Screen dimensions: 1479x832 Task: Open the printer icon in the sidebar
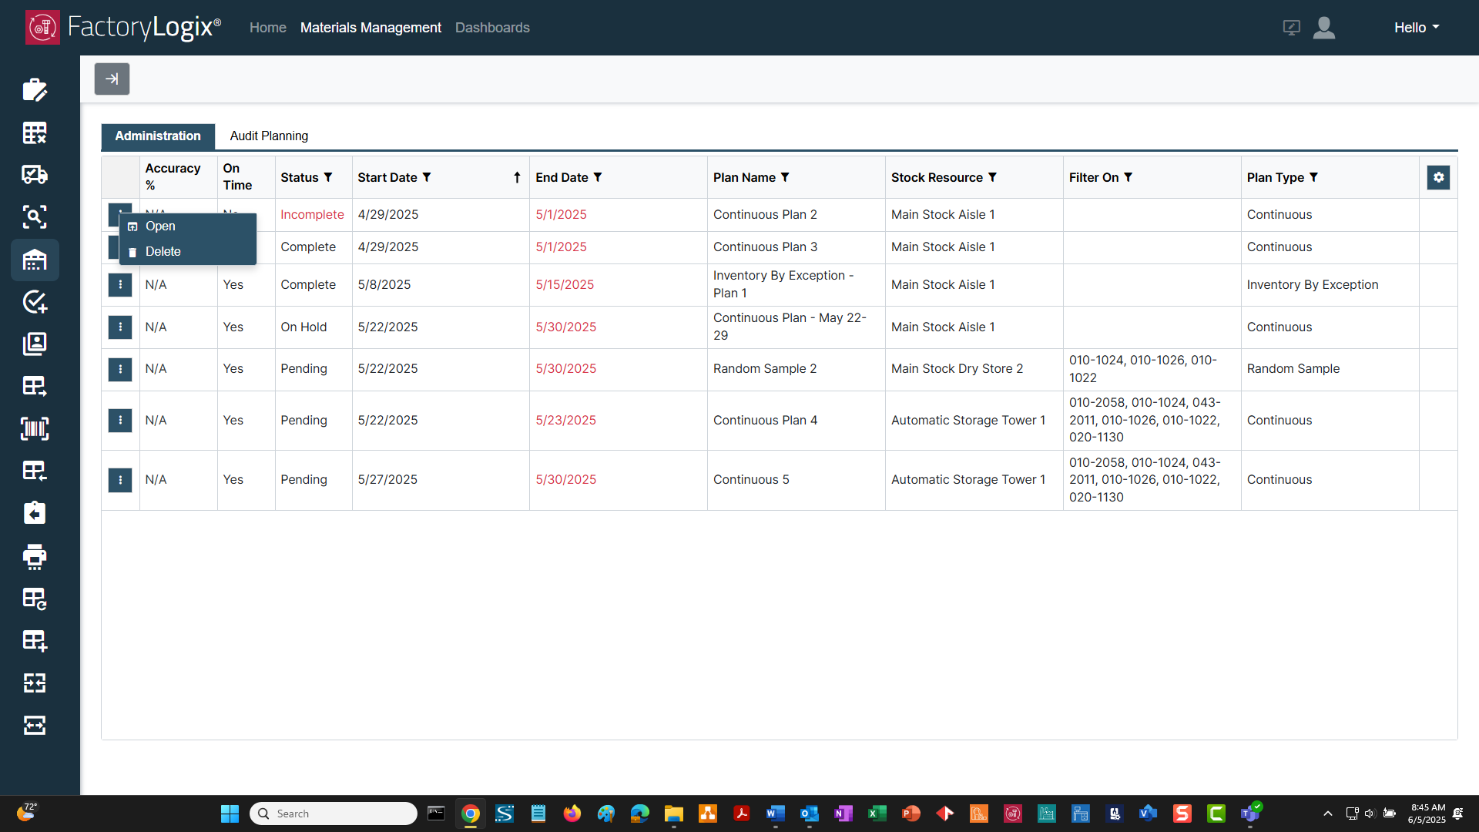pyautogui.click(x=35, y=556)
